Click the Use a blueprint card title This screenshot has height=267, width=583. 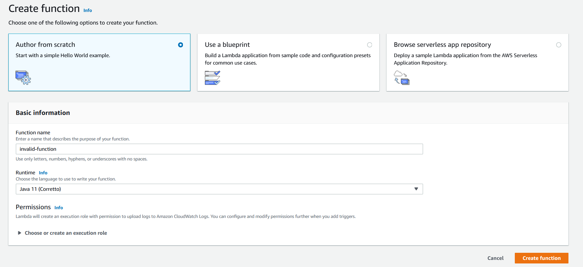pos(227,45)
